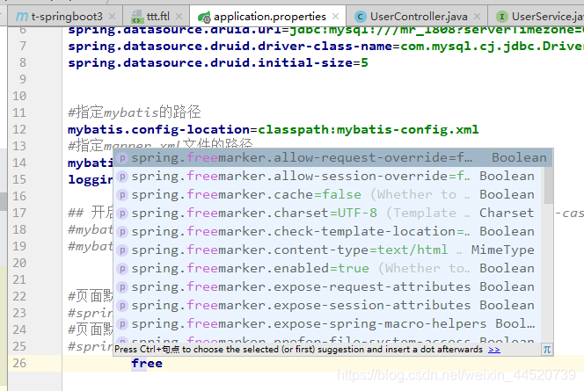Choose spring.freemarker.allow-session-override suggestion
Screen dimensions: 584x391
click(x=328, y=176)
